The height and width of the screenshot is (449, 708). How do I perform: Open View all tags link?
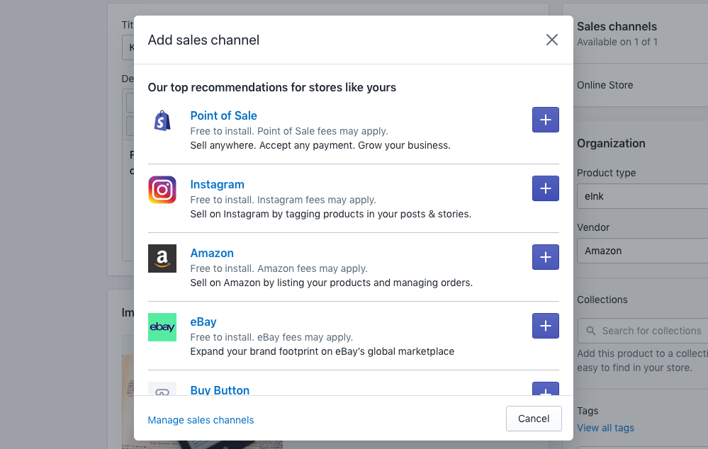click(605, 428)
